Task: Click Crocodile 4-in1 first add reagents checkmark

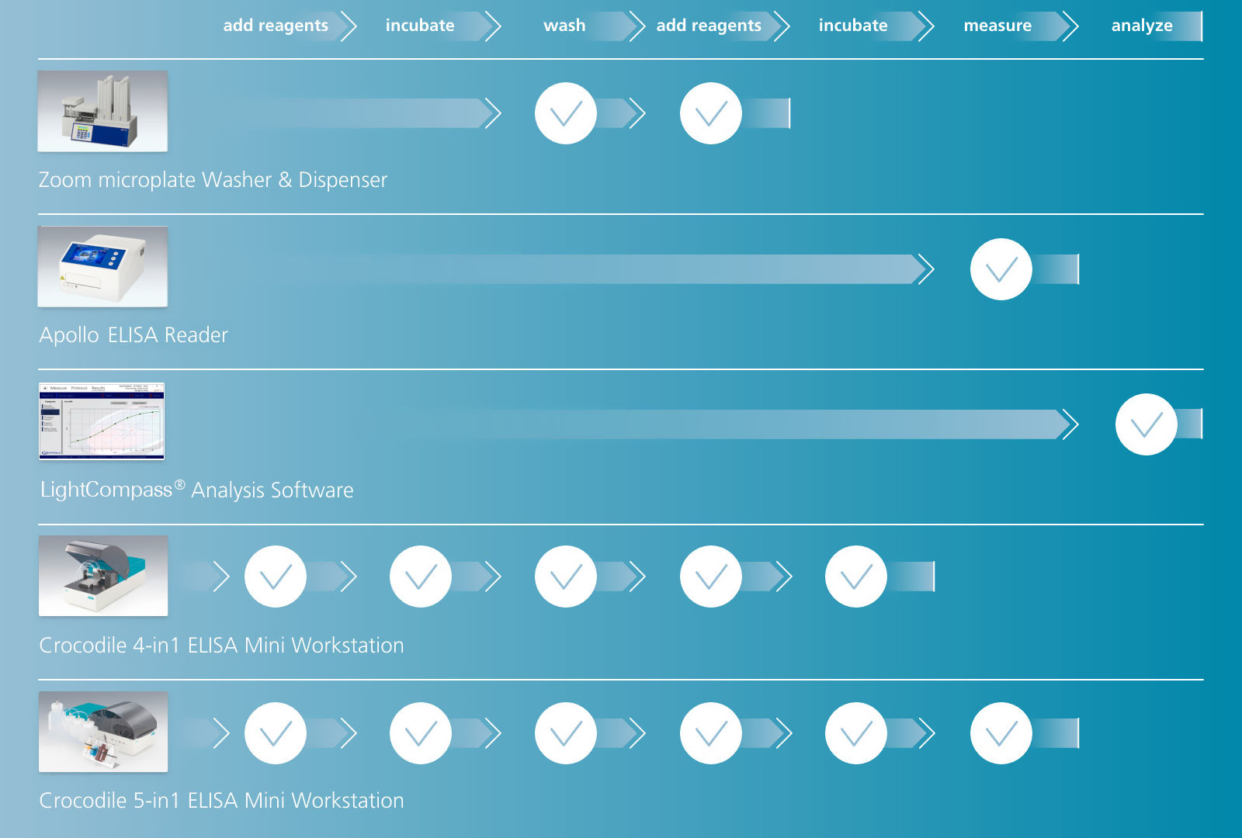Action: coord(276,577)
